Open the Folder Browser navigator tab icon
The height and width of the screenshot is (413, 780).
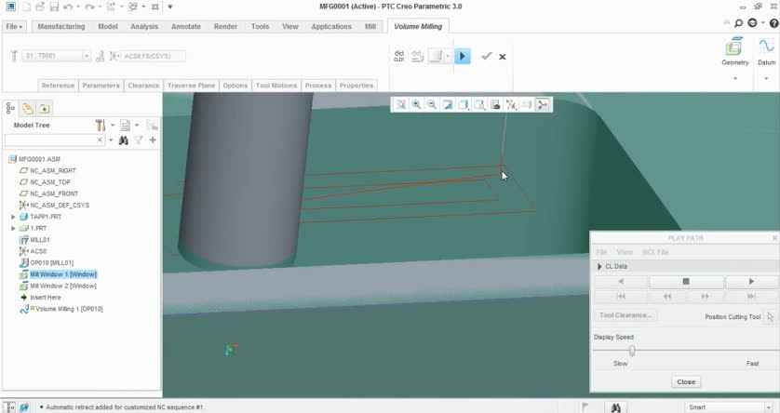click(28, 108)
